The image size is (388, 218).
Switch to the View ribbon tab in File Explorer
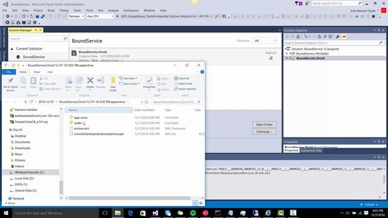50,72
